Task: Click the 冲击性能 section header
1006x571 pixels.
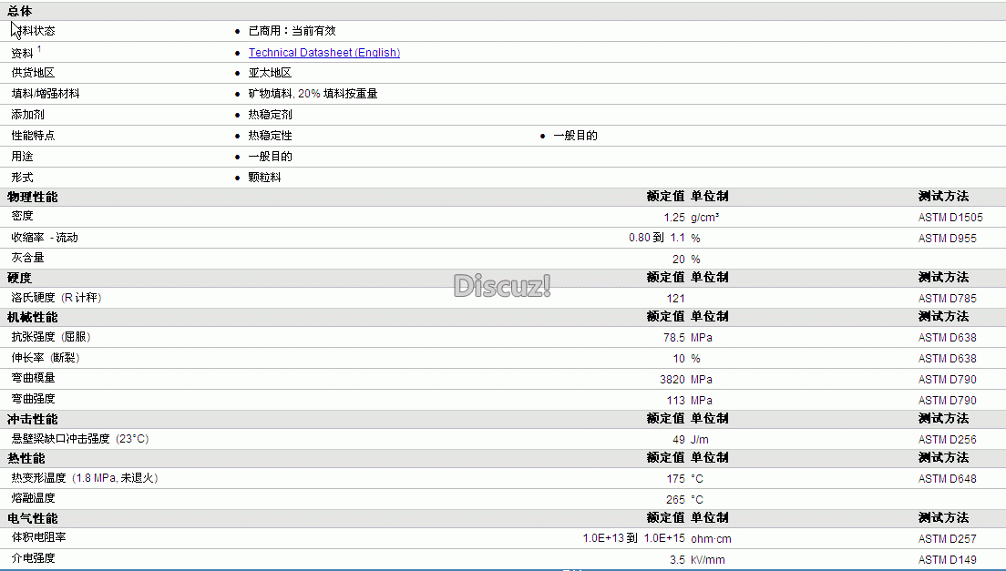Action: coord(33,419)
